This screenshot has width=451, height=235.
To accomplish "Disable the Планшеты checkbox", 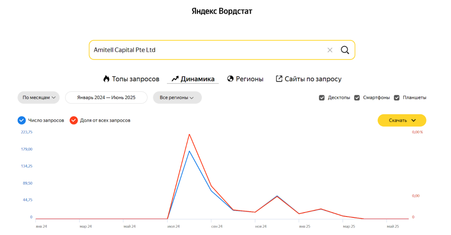I will [x=397, y=98].
